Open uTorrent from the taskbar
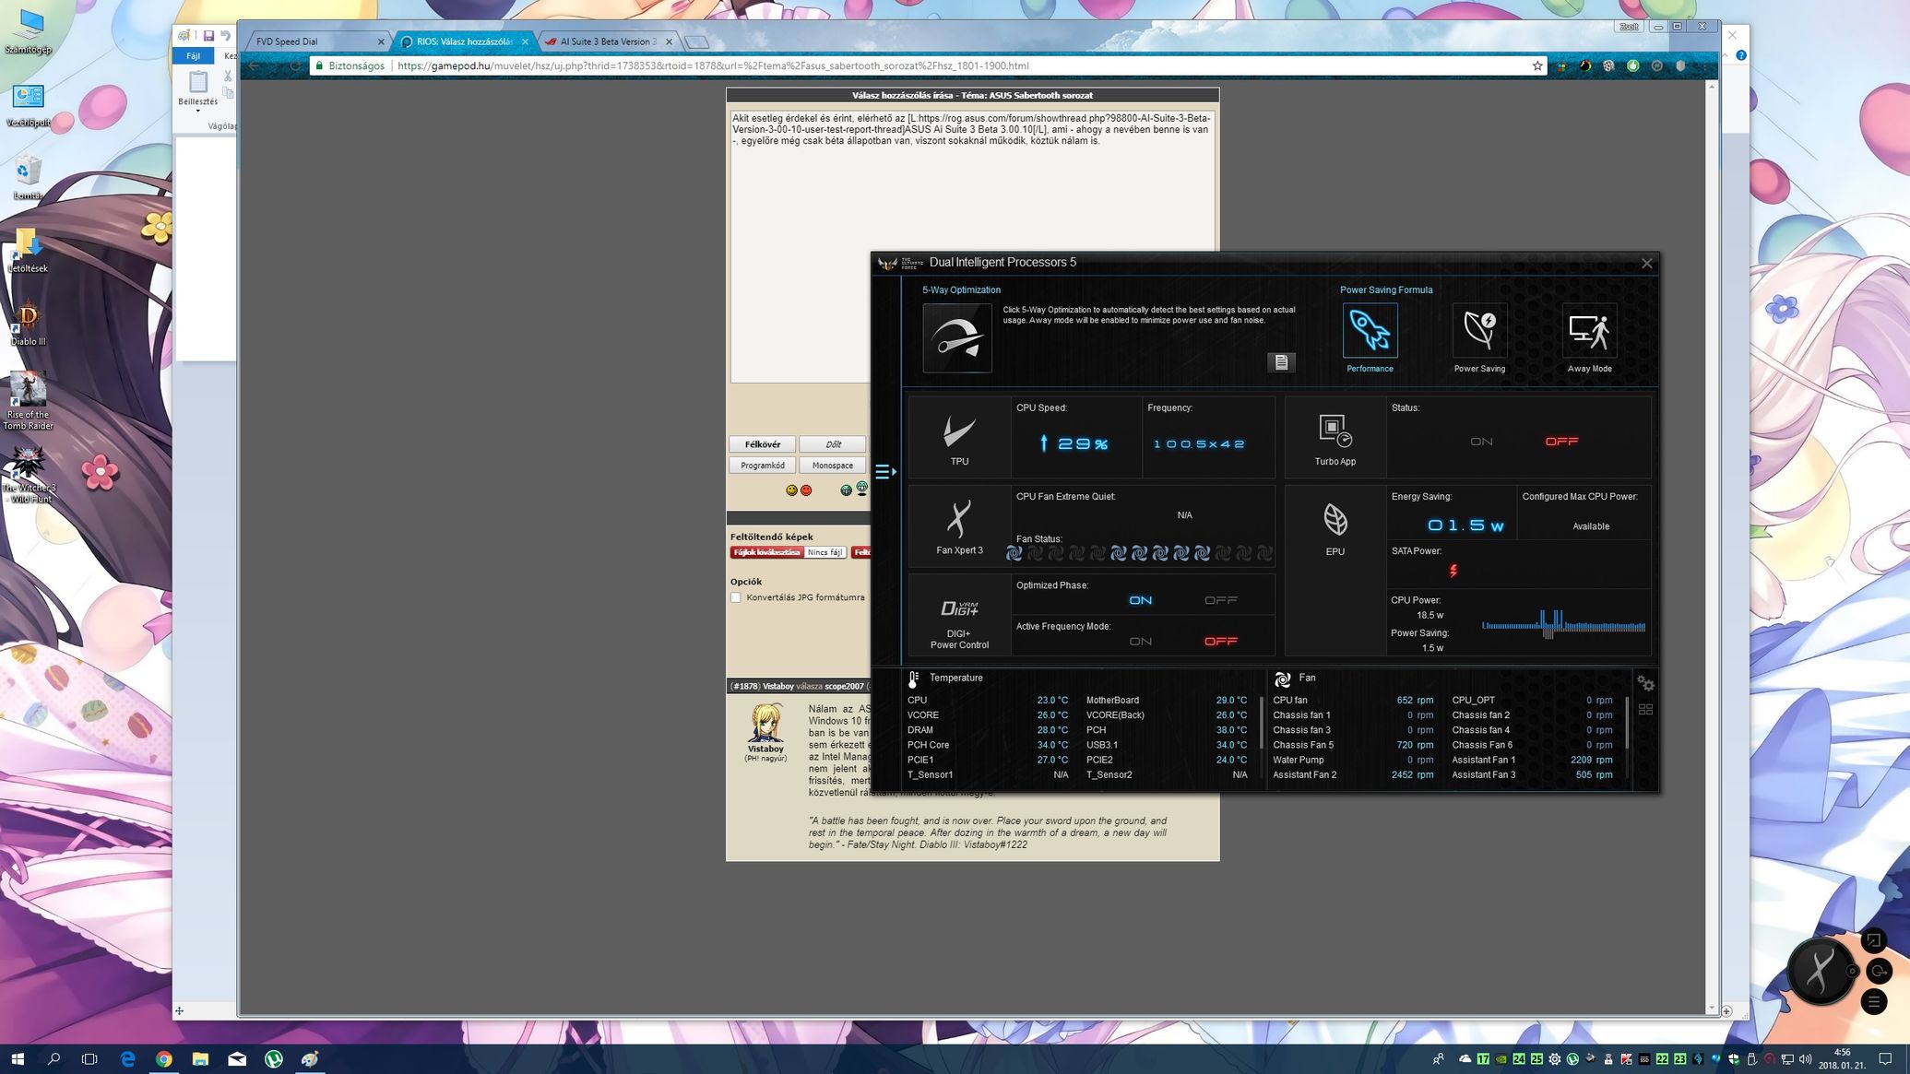Viewport: 1910px width, 1074px height. (274, 1059)
